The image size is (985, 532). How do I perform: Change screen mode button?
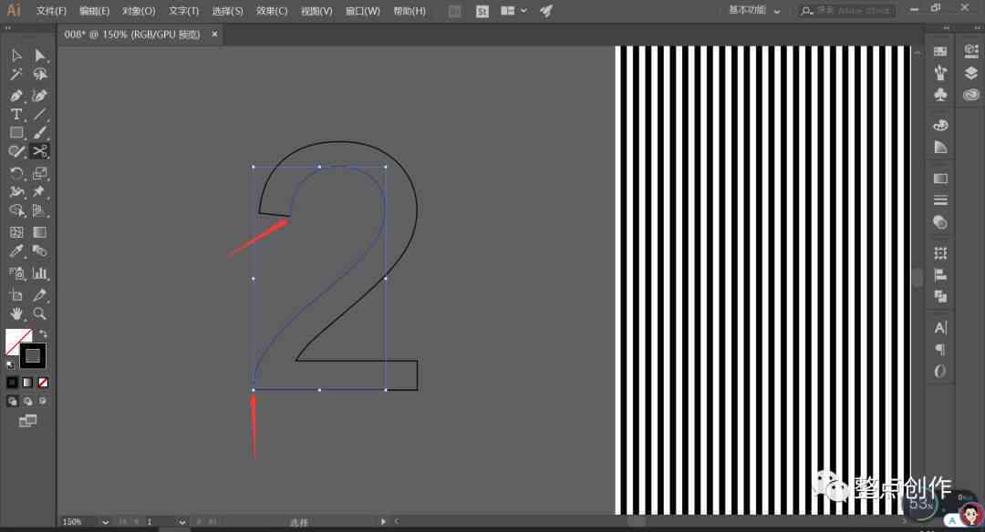[x=27, y=421]
